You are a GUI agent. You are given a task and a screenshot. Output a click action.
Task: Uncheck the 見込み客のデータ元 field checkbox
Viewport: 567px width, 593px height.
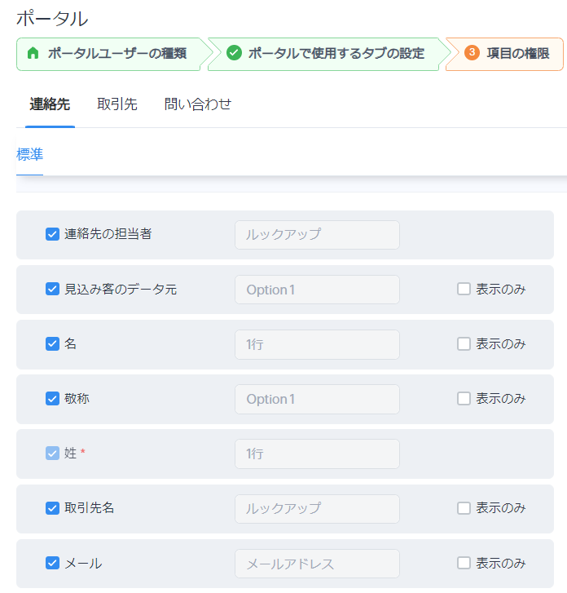click(52, 289)
